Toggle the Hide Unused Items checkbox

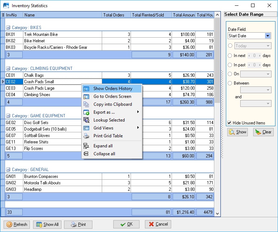click(x=229, y=123)
